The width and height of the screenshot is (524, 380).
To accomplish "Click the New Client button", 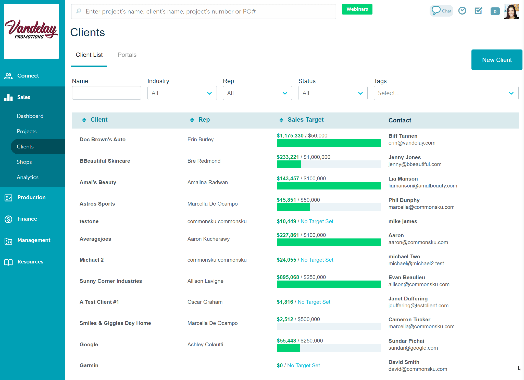I will tap(497, 60).
